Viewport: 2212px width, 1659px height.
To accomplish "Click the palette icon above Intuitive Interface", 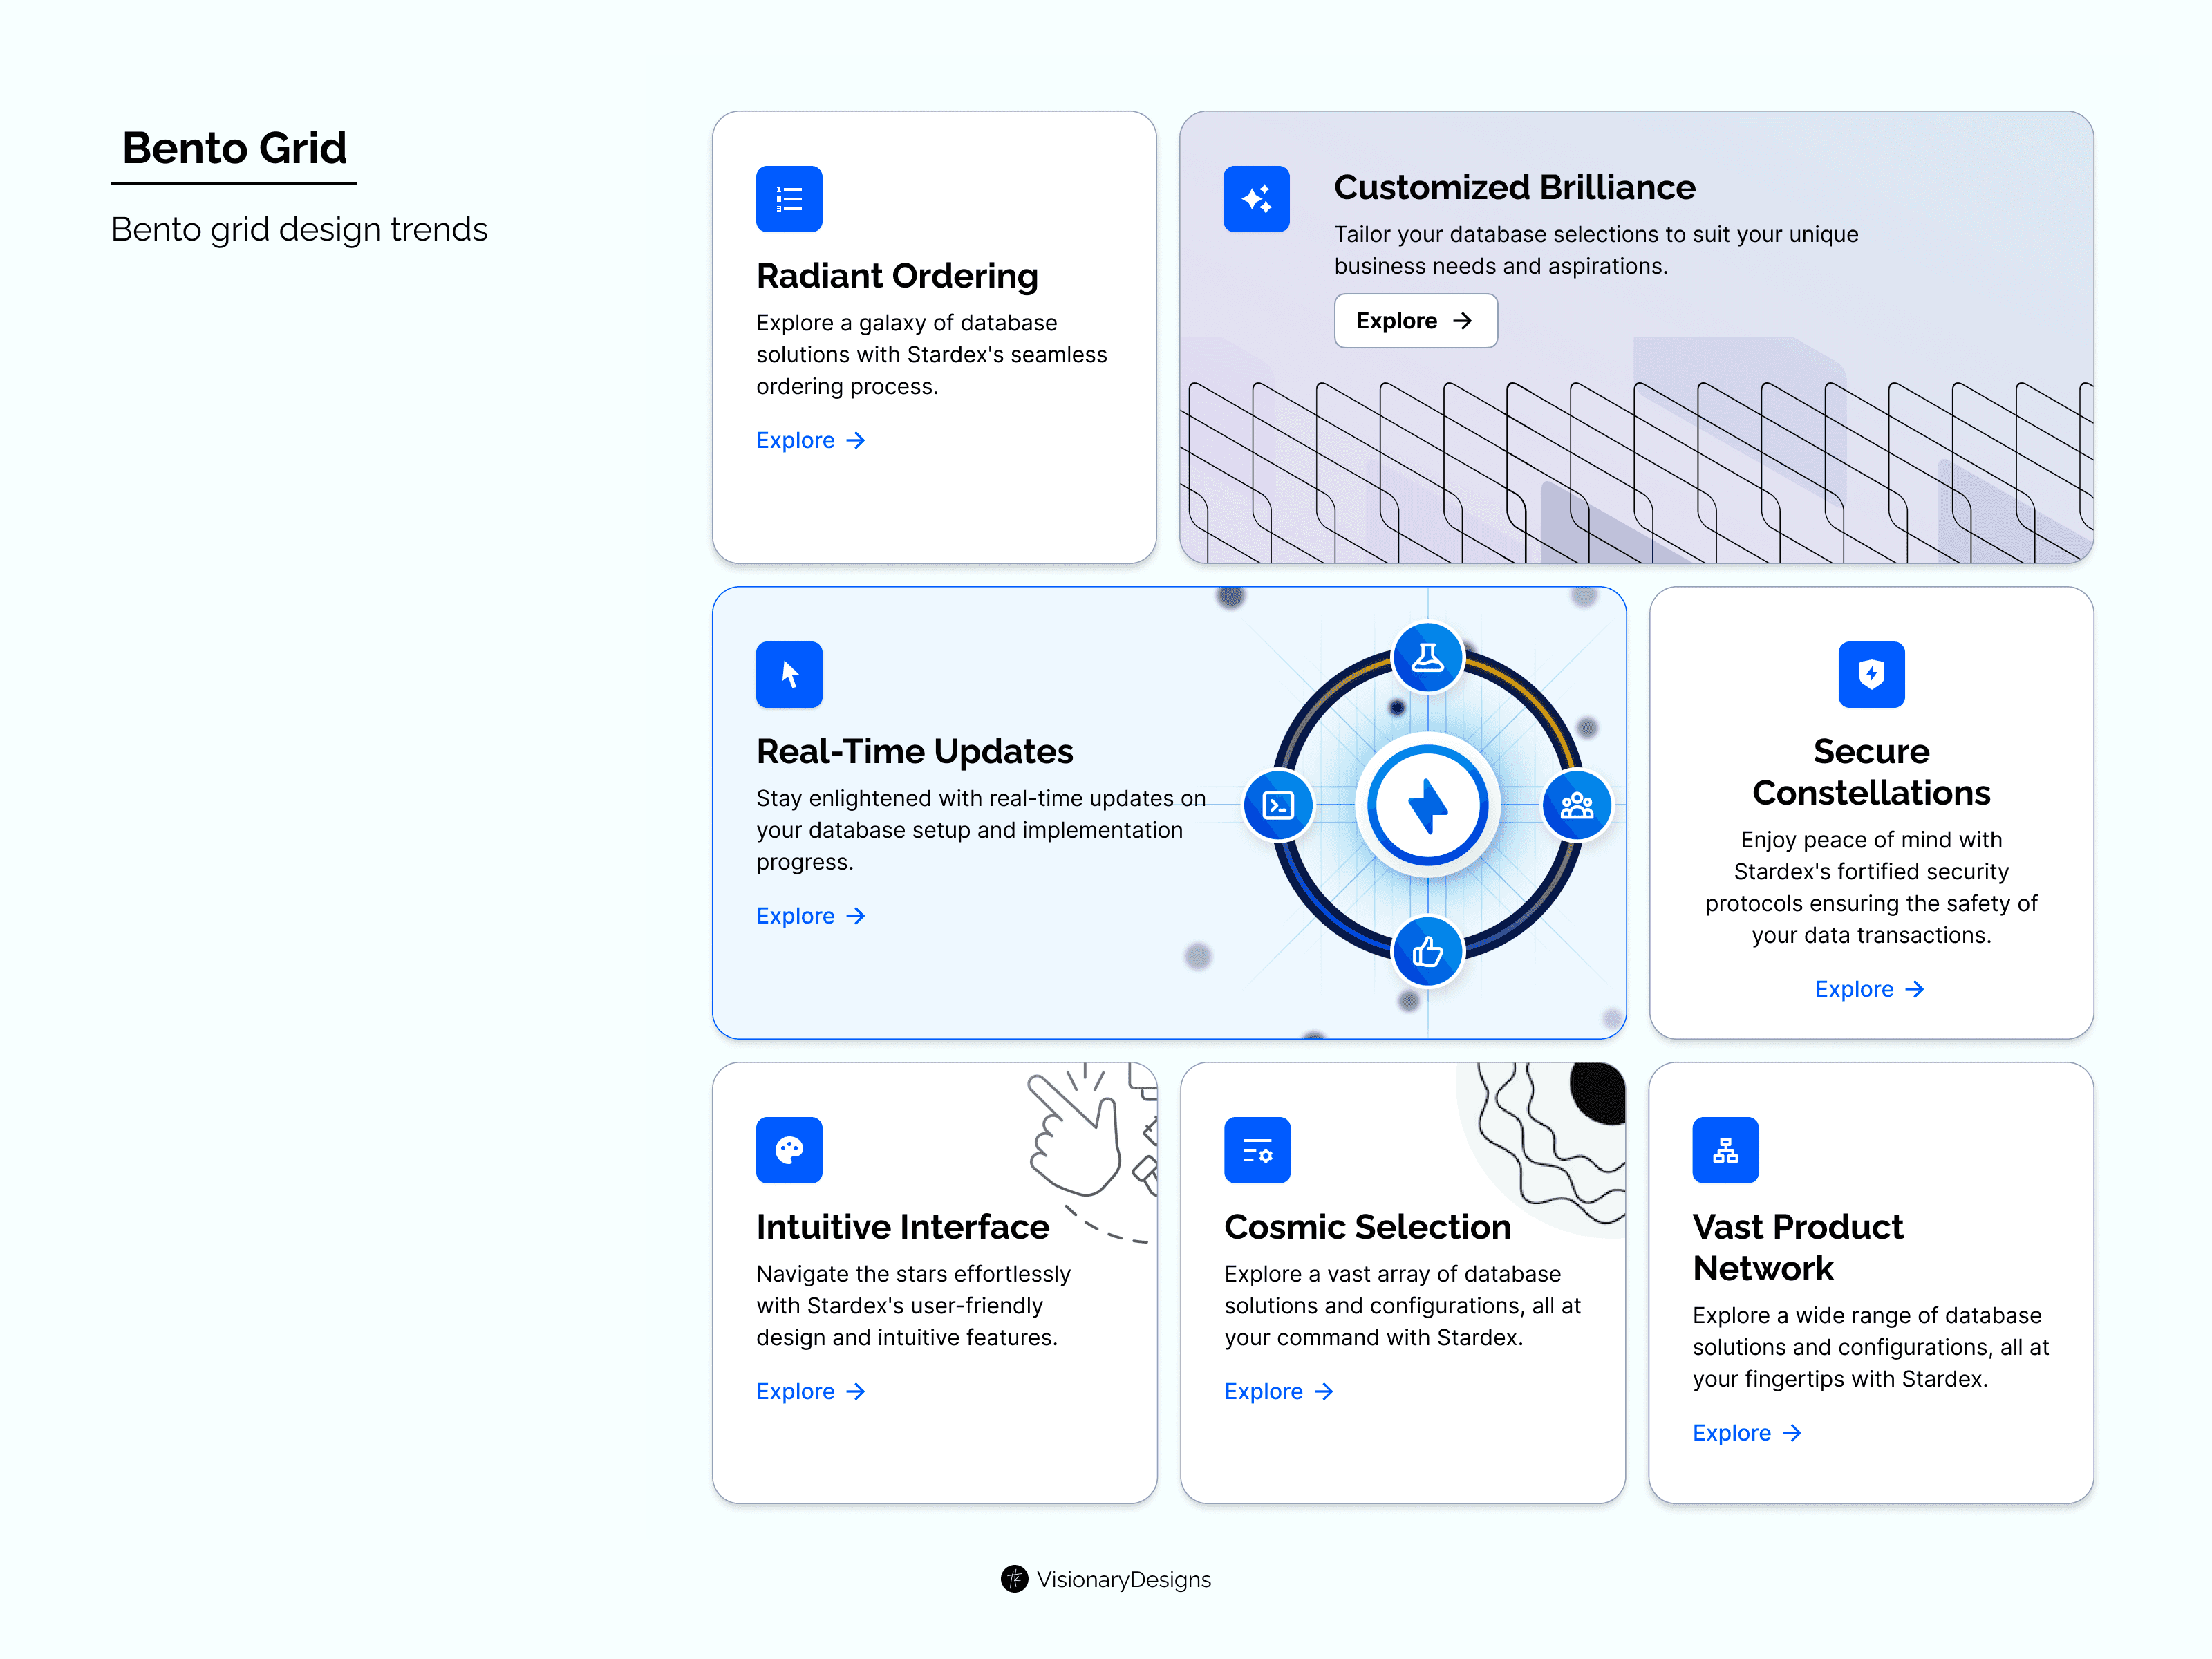I will coord(789,1150).
